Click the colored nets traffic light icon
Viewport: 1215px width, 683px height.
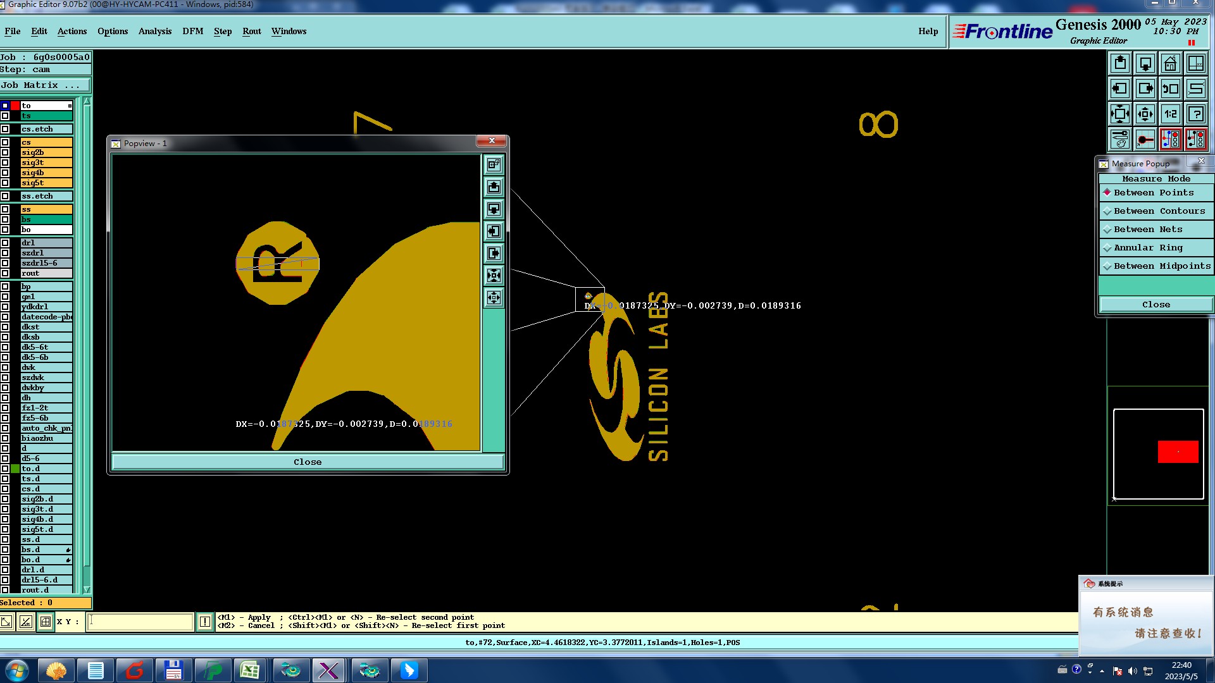click(x=1171, y=139)
